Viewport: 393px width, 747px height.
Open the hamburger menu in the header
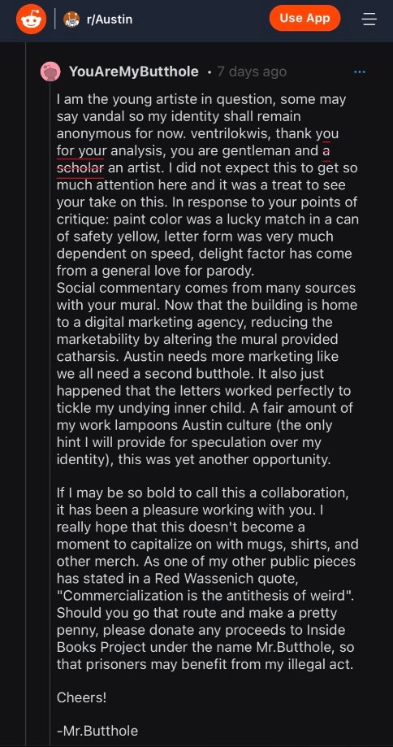369,19
